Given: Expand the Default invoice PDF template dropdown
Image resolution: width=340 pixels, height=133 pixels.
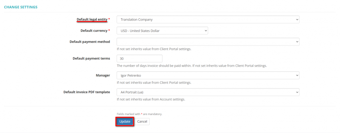Looking at the screenshot, I should 208,92.
